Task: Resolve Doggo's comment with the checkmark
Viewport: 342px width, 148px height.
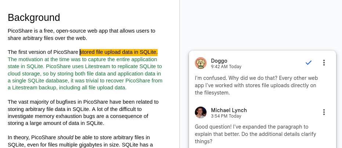Action: 309,63
